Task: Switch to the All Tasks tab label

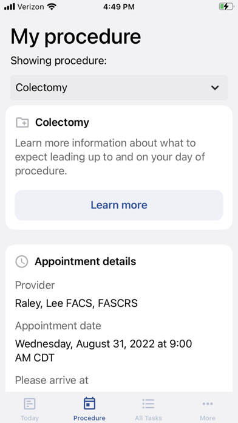Action: pos(148,418)
